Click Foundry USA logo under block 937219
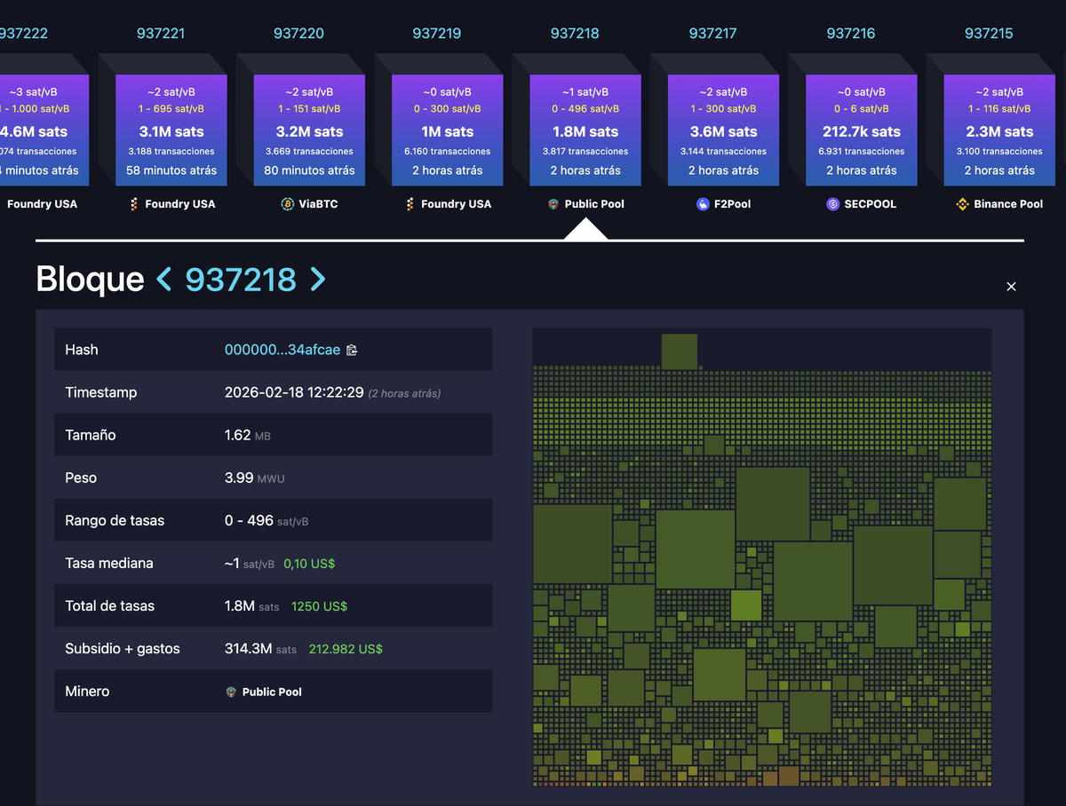 click(410, 204)
